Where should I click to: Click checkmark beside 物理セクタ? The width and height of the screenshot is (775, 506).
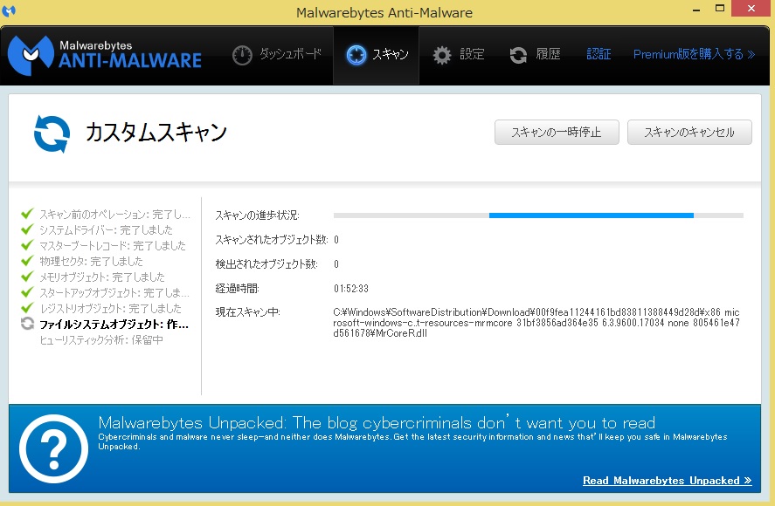point(27,261)
